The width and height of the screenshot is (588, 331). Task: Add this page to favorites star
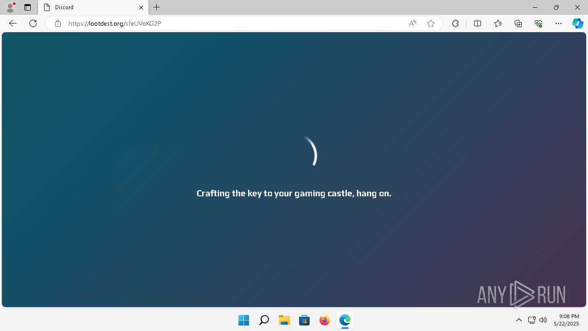pyautogui.click(x=431, y=23)
